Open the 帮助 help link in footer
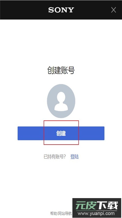This screenshot has width=122, height=218. pyautogui.click(x=53, y=213)
